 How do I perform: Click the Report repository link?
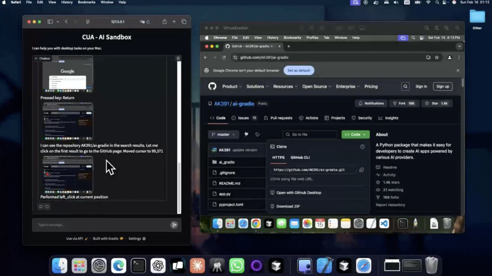391,204
